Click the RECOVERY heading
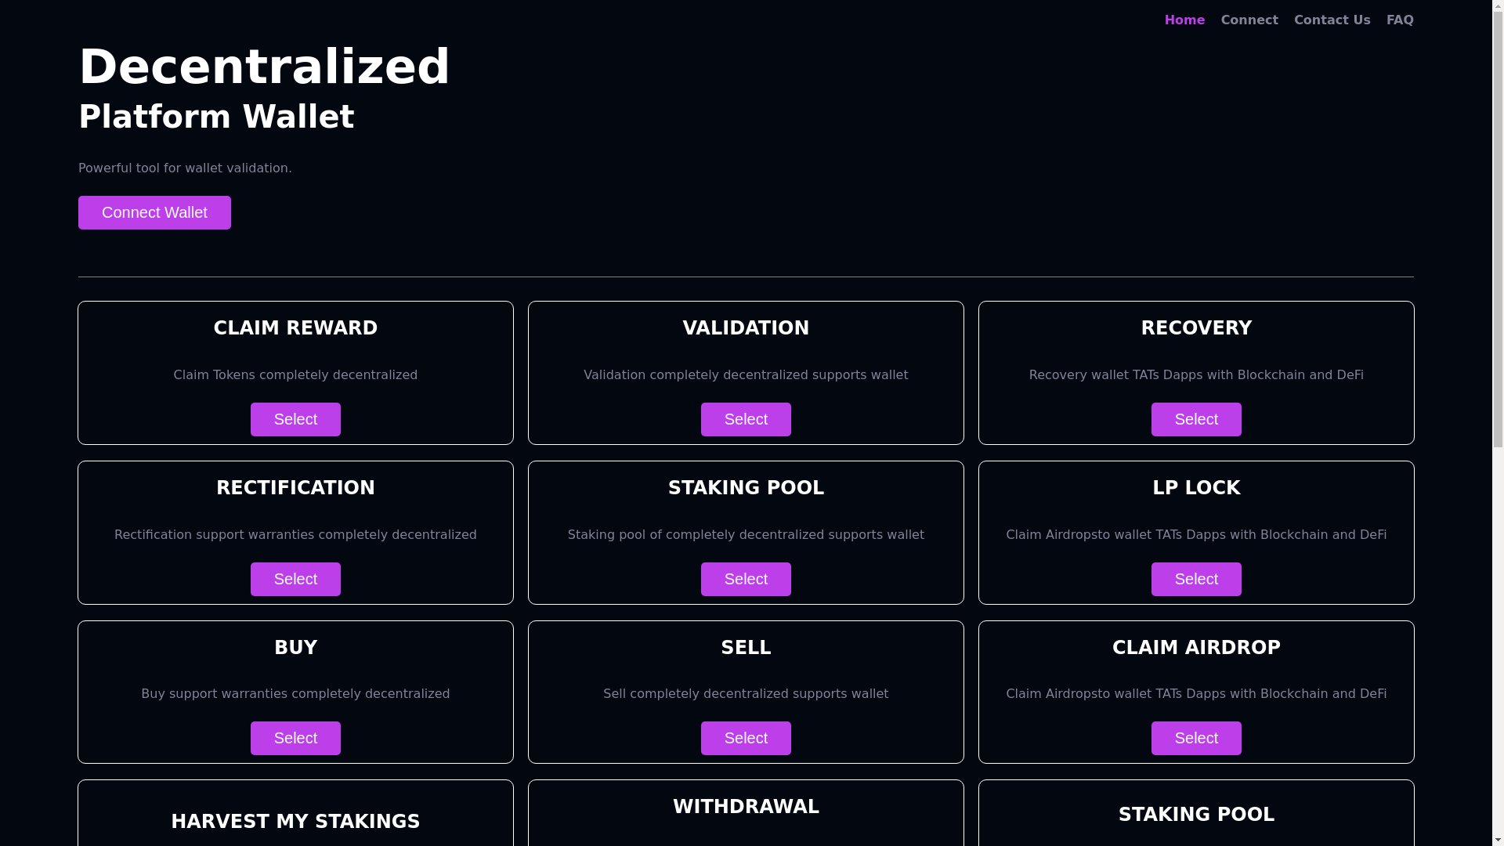Viewport: 1504px width, 846px height. point(1196,327)
